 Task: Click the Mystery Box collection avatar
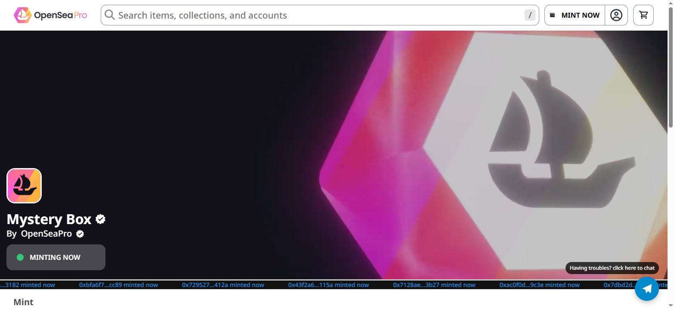coord(24,186)
